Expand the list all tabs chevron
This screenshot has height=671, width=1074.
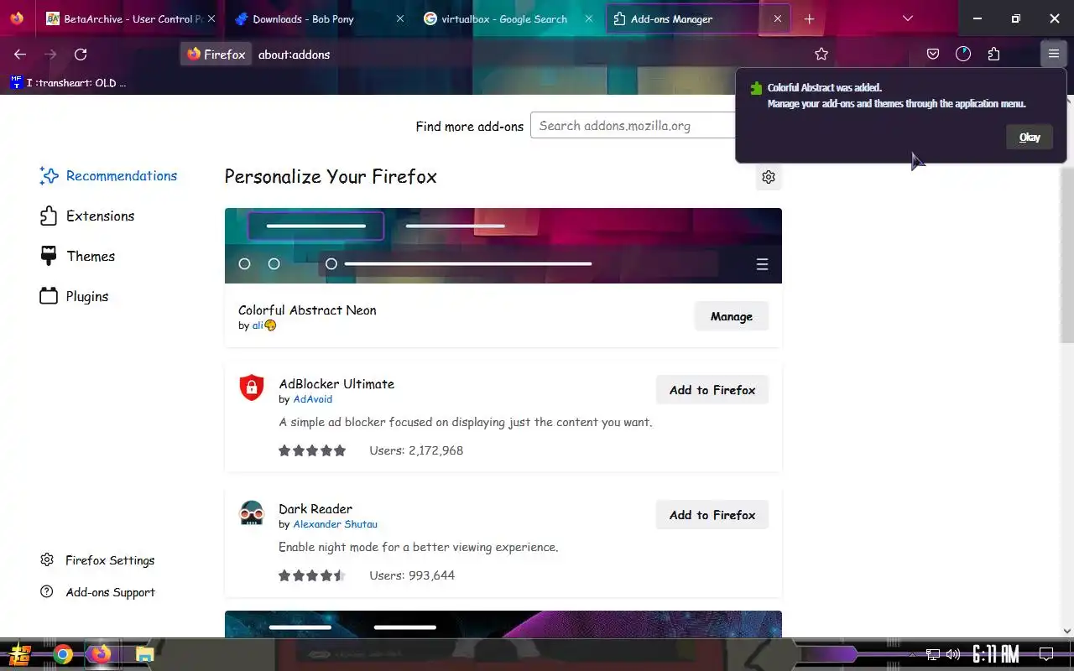(908, 18)
